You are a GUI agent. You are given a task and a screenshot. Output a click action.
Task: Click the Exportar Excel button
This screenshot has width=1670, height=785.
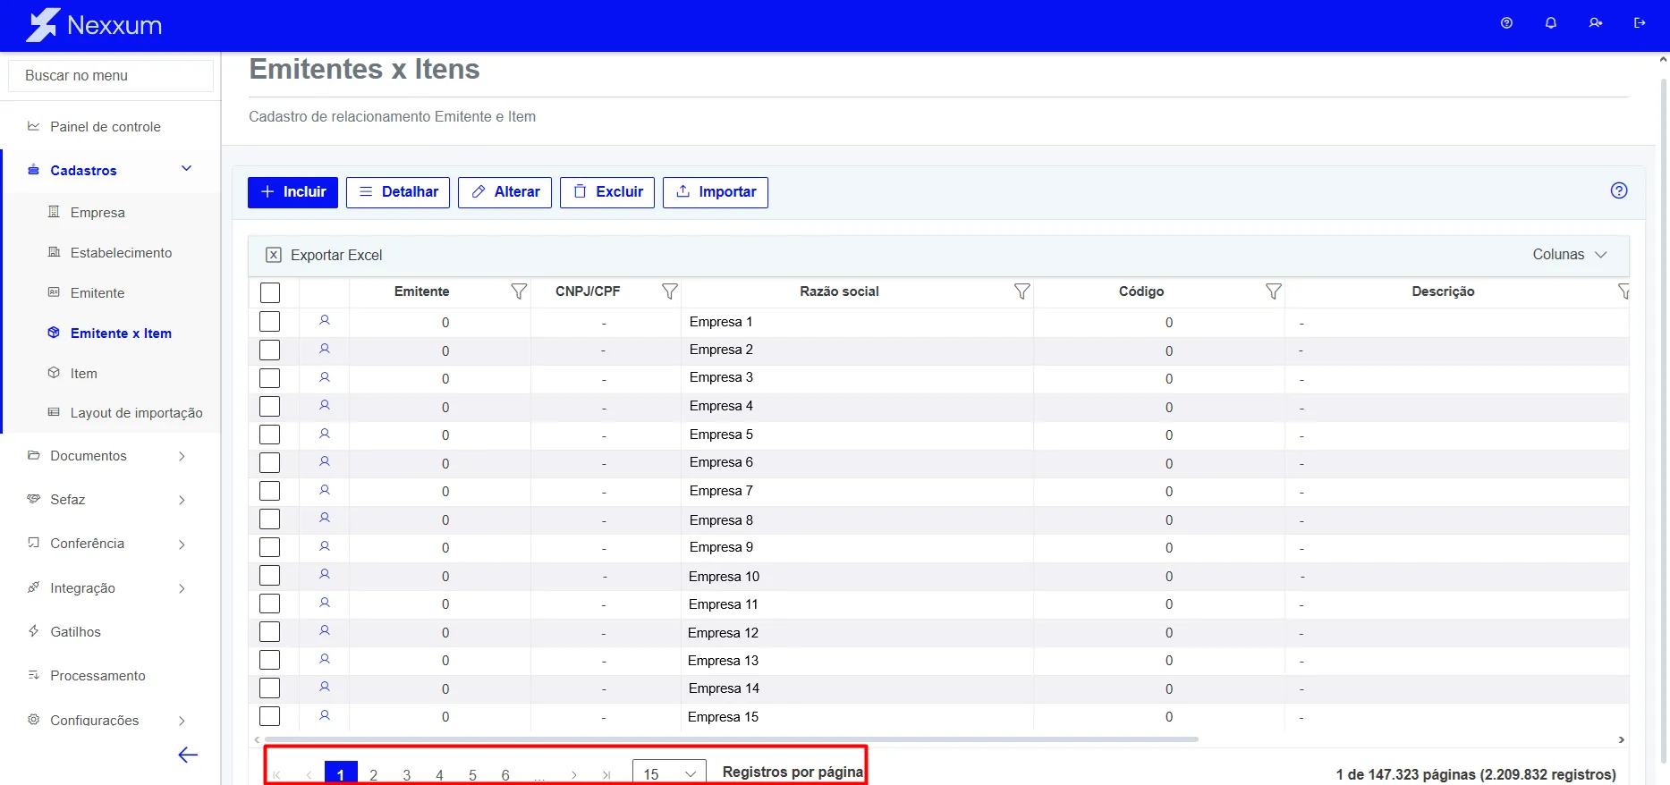tap(324, 256)
